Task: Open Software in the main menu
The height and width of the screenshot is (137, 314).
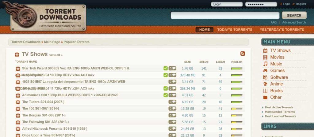Action: pyautogui.click(x=279, y=77)
